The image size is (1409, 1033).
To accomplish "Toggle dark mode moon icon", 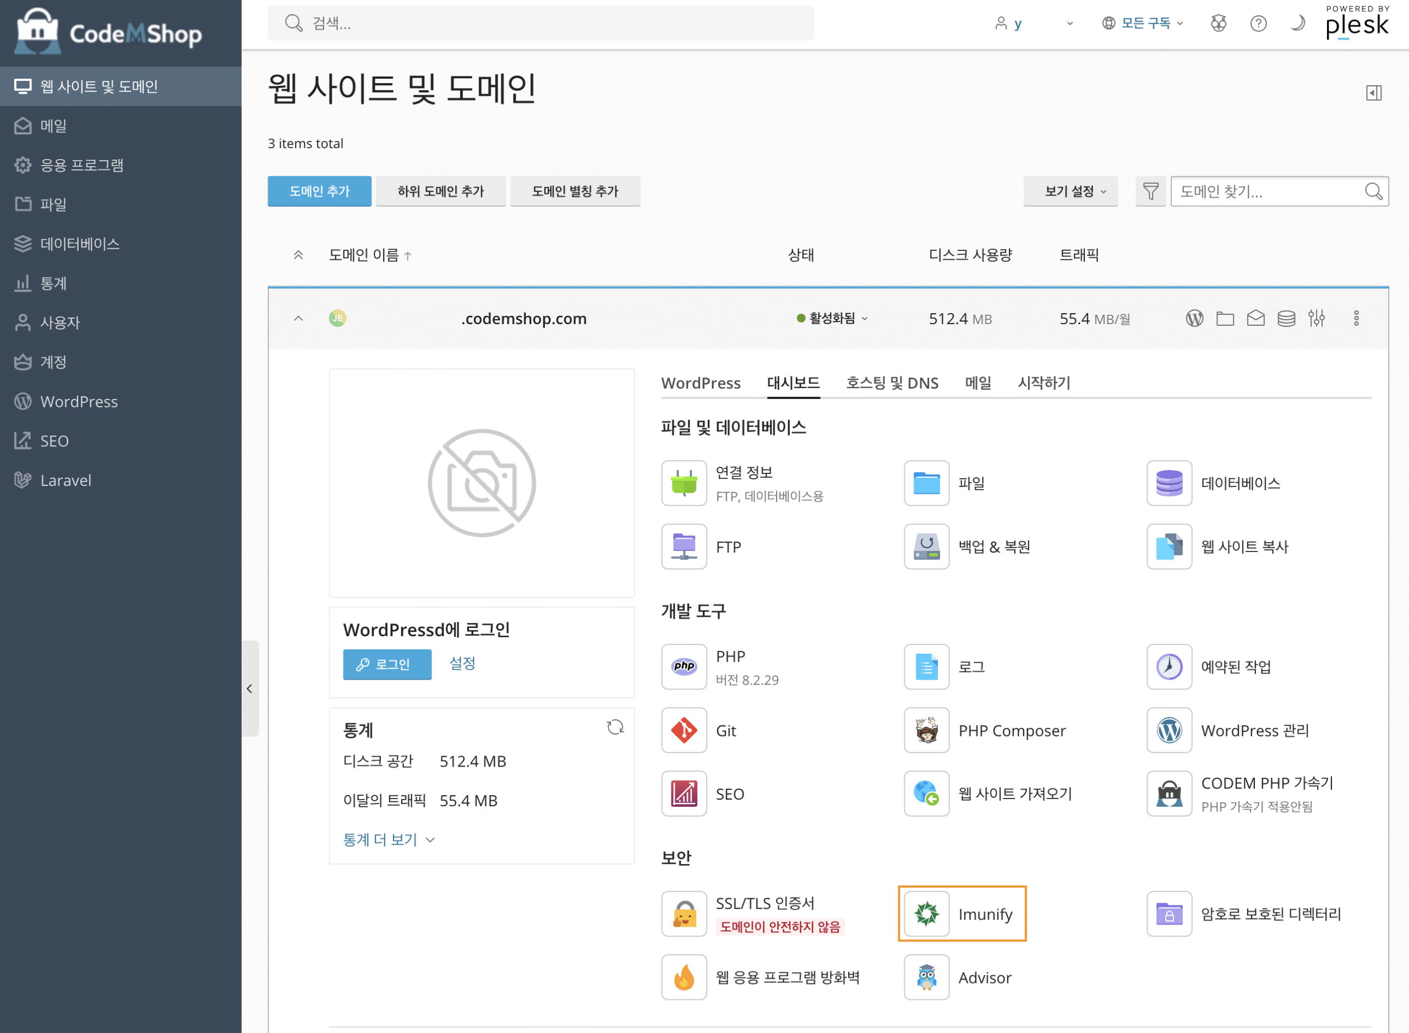I will coord(1298,24).
